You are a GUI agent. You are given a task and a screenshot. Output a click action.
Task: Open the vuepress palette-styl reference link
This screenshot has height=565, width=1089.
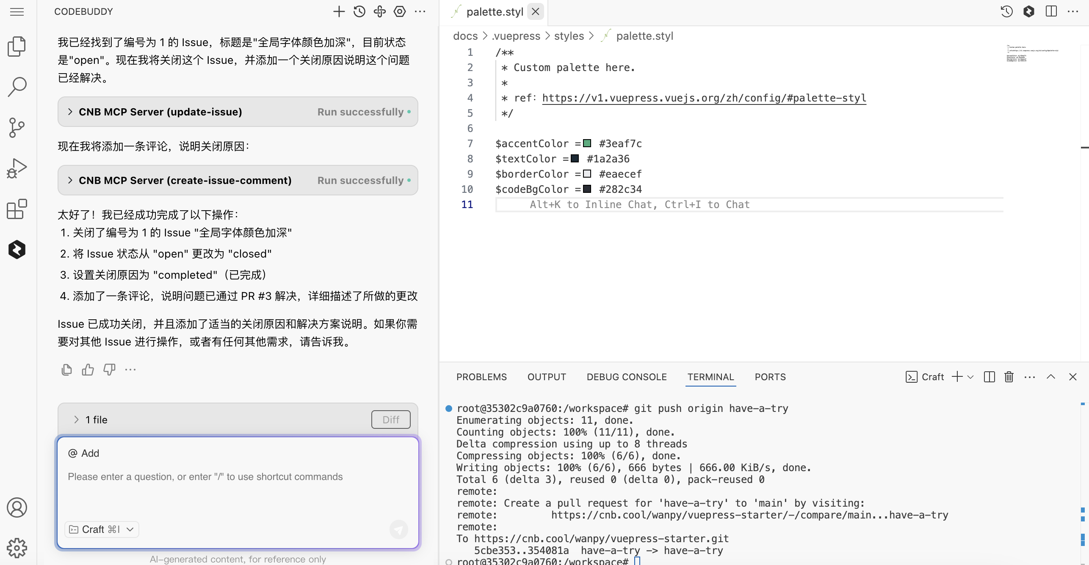coord(704,98)
